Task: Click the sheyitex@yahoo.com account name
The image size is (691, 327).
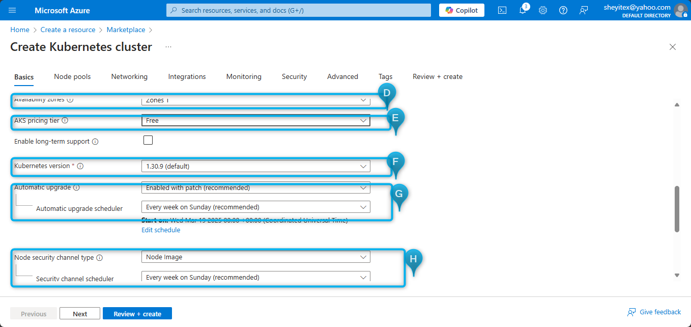Action: coord(637,7)
